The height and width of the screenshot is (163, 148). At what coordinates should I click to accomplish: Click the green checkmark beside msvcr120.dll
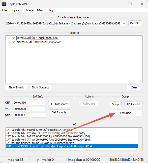coord(14,42)
